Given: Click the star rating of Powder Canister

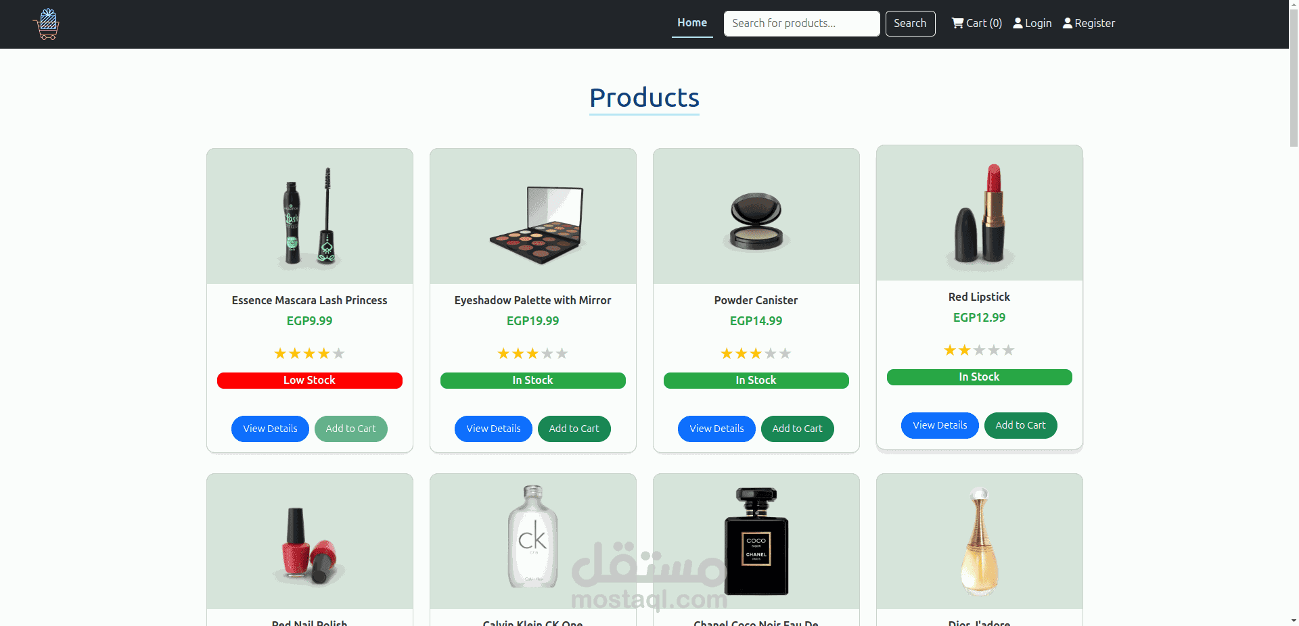Looking at the screenshot, I should point(756,354).
